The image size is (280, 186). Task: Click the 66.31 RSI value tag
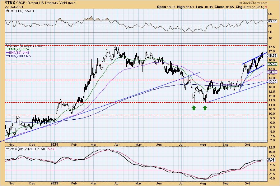click(272, 21)
